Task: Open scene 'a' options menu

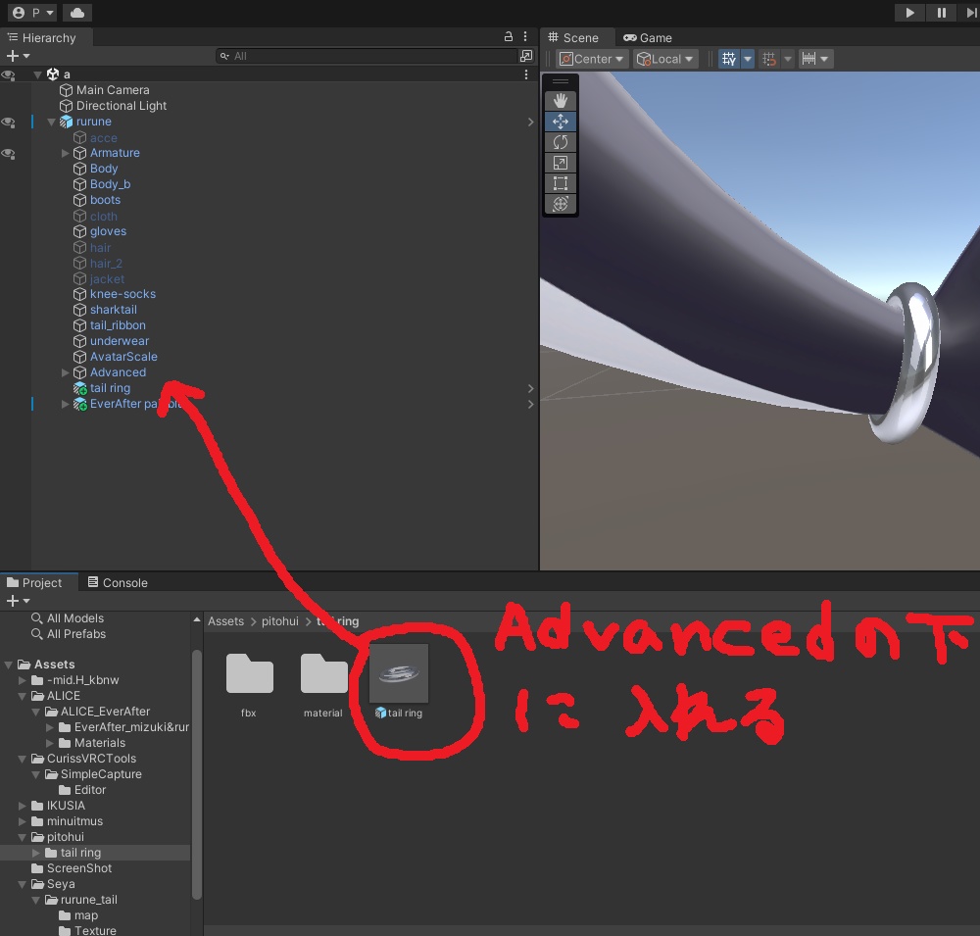Action: pos(526,74)
